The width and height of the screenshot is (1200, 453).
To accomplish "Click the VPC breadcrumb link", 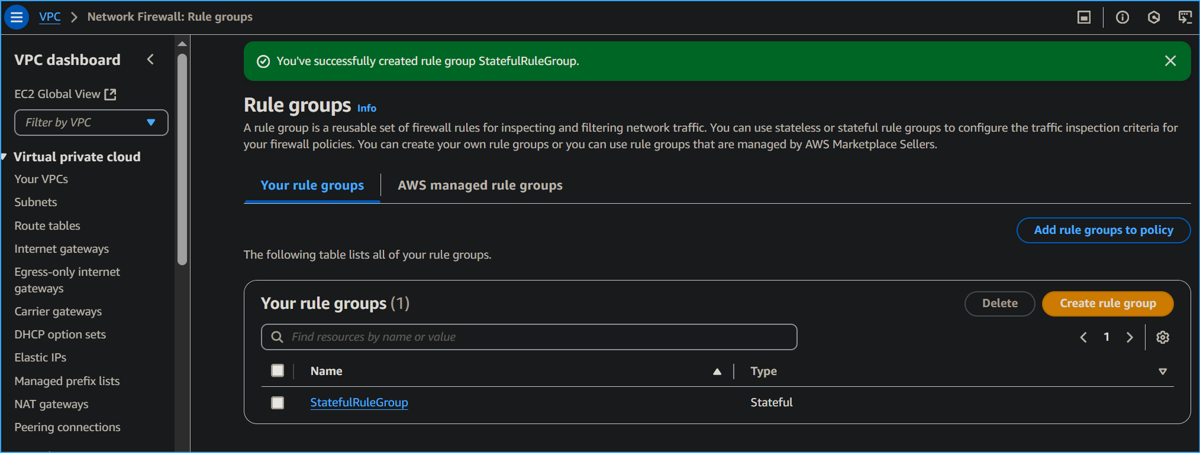I will click(50, 17).
